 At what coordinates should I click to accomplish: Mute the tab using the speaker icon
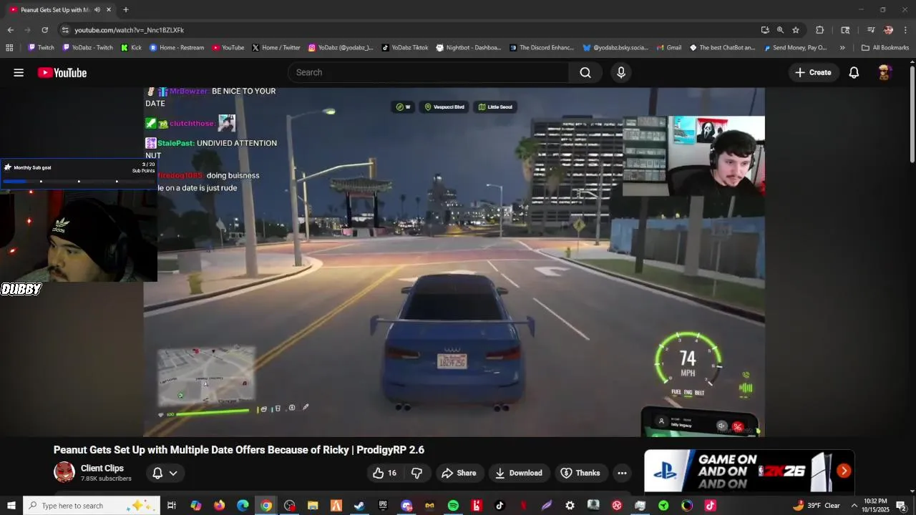pyautogui.click(x=97, y=9)
